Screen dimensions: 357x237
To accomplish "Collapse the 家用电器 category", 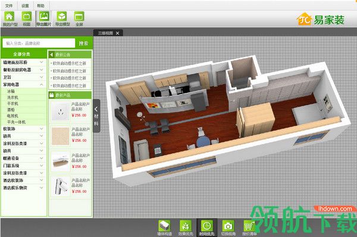I will [24, 85].
